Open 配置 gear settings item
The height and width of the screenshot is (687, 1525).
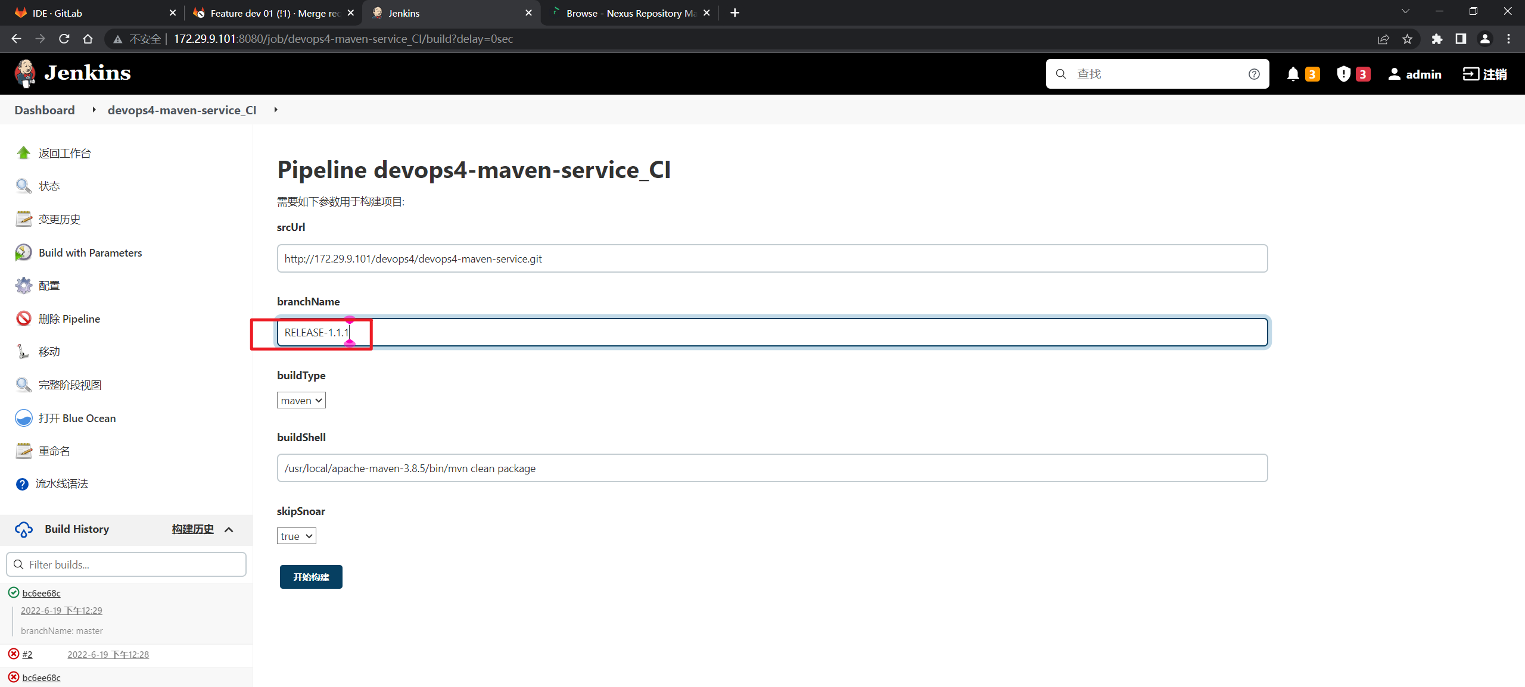[x=49, y=286]
